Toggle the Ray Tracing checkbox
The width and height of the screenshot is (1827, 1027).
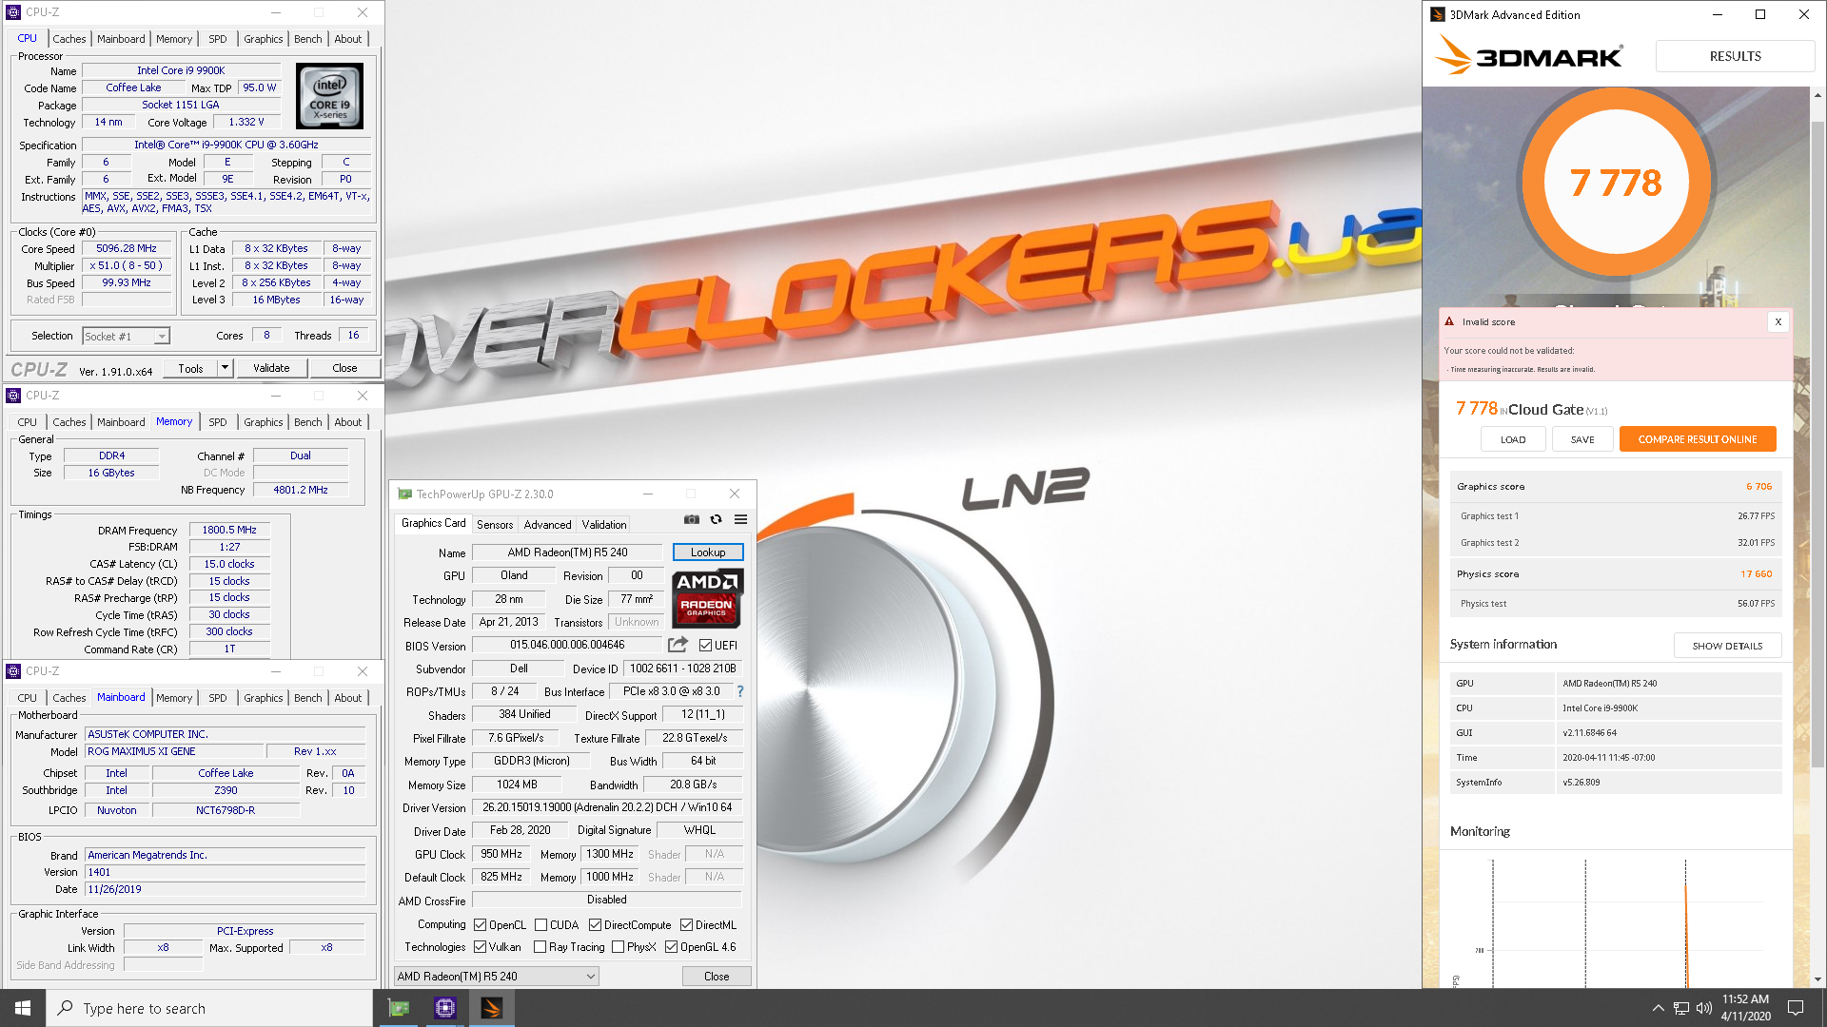[540, 947]
